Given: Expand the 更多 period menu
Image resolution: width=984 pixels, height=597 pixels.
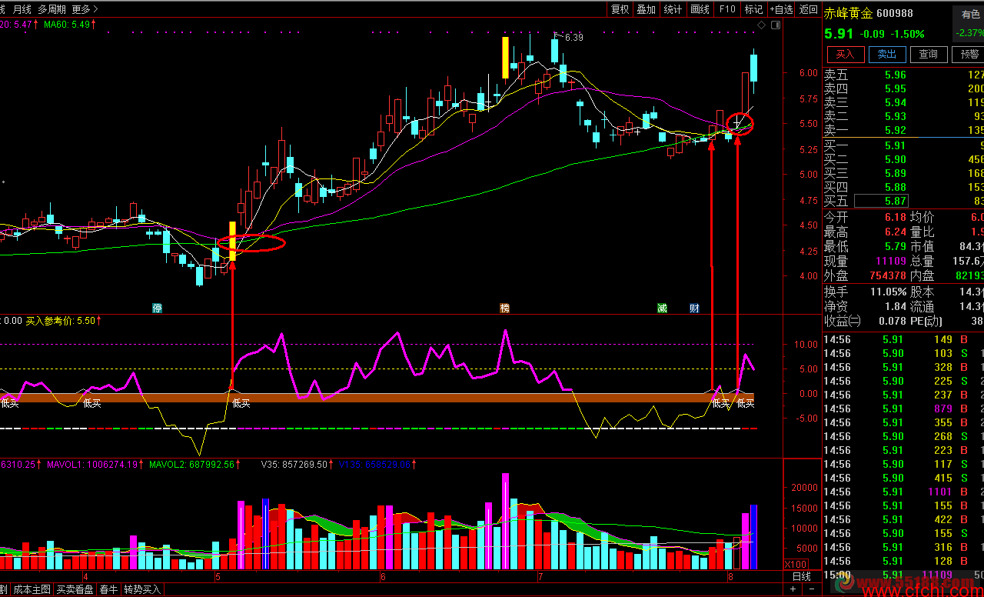Looking at the screenshot, I should pos(85,9).
